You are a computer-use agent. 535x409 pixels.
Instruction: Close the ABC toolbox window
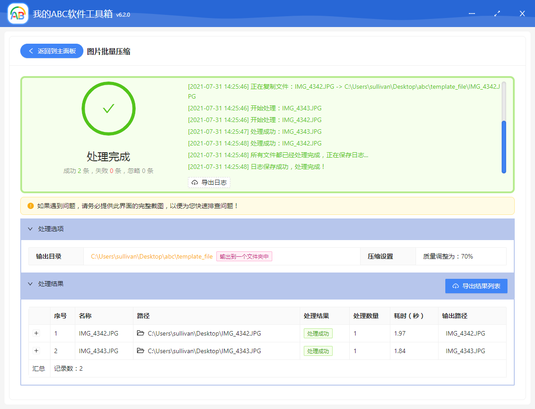tap(522, 14)
